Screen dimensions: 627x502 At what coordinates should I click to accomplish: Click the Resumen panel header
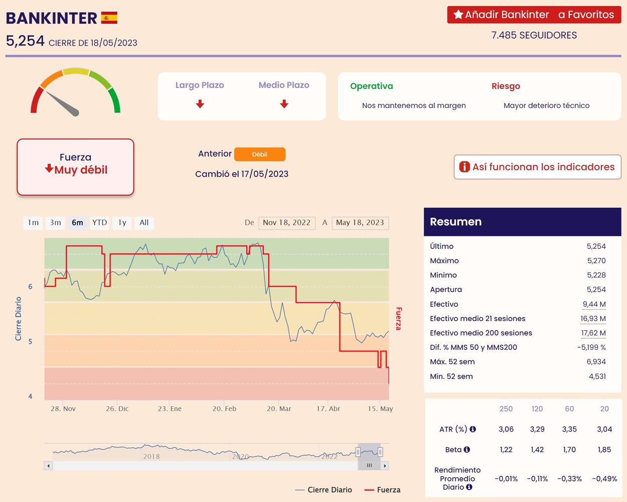click(x=522, y=222)
